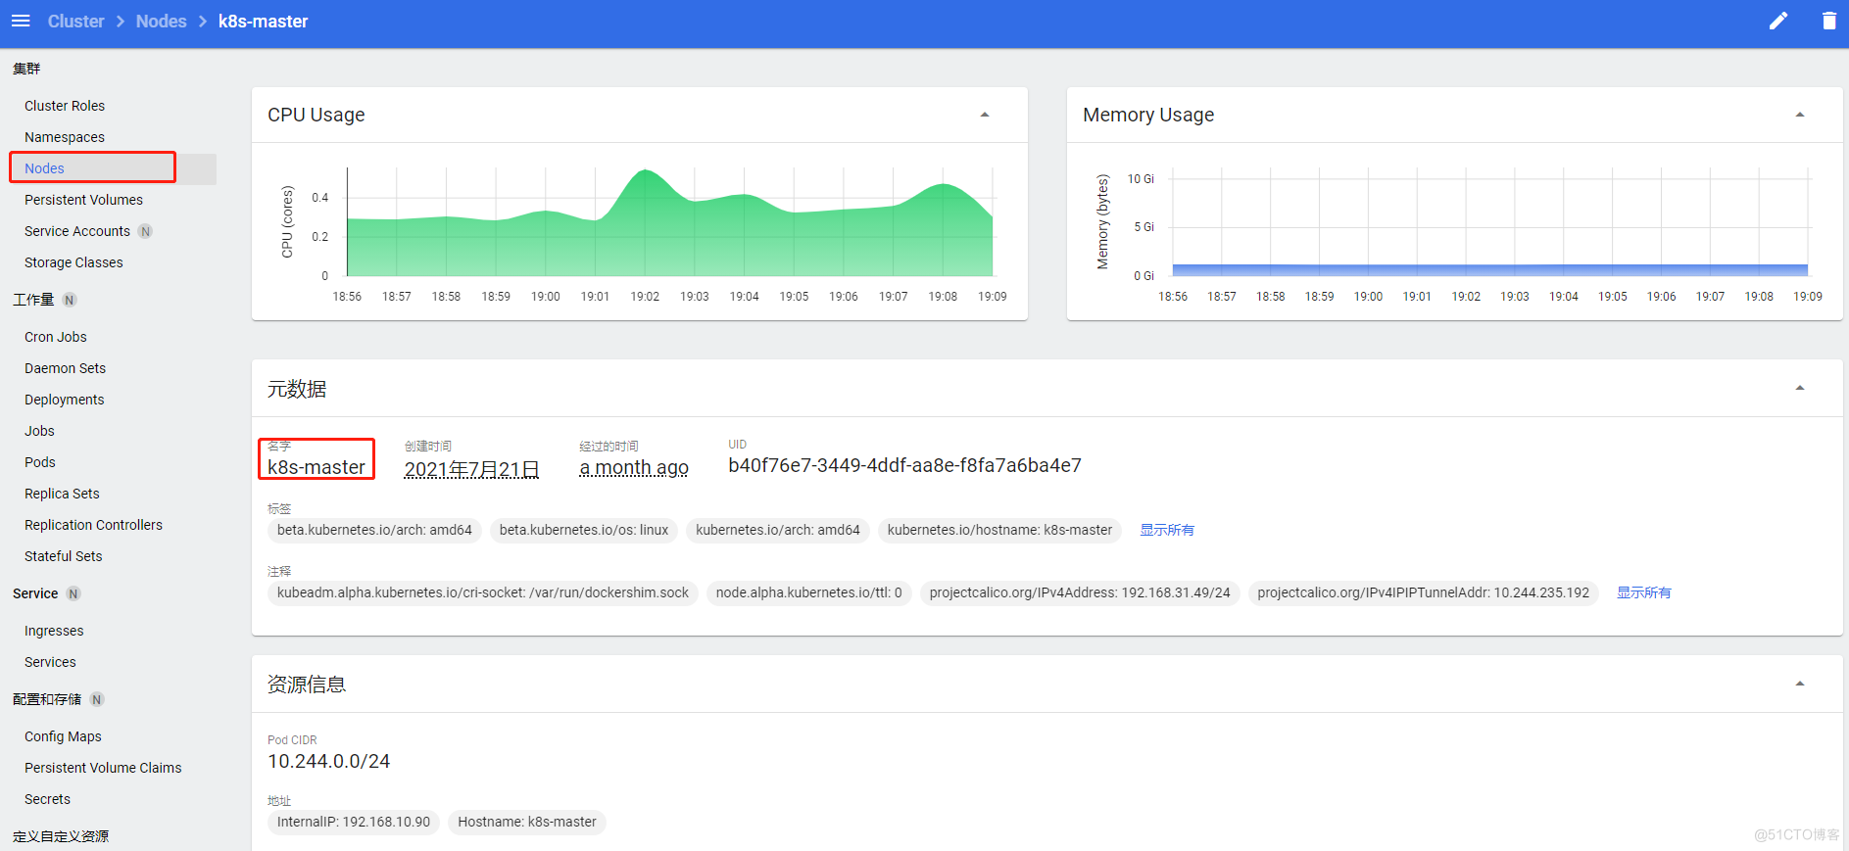The height and width of the screenshot is (851, 1849).
Task: Click label chip kubernetes.io/arch: amd64
Action: 778,530
